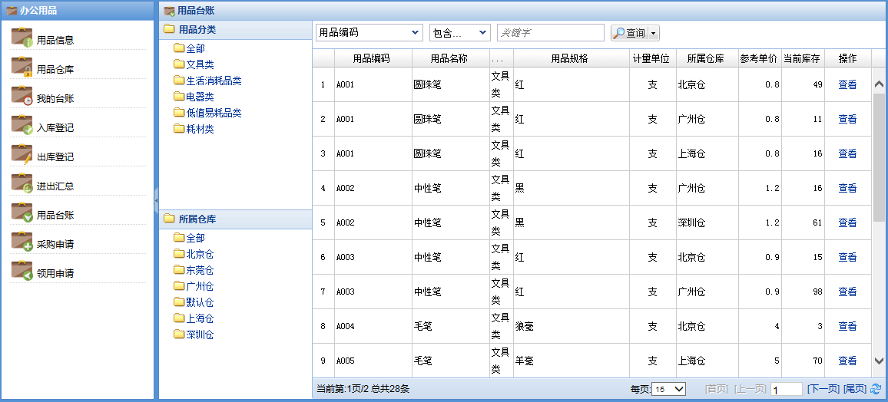
Task: Select 北京仓 in warehouse tree
Action: tap(199, 254)
